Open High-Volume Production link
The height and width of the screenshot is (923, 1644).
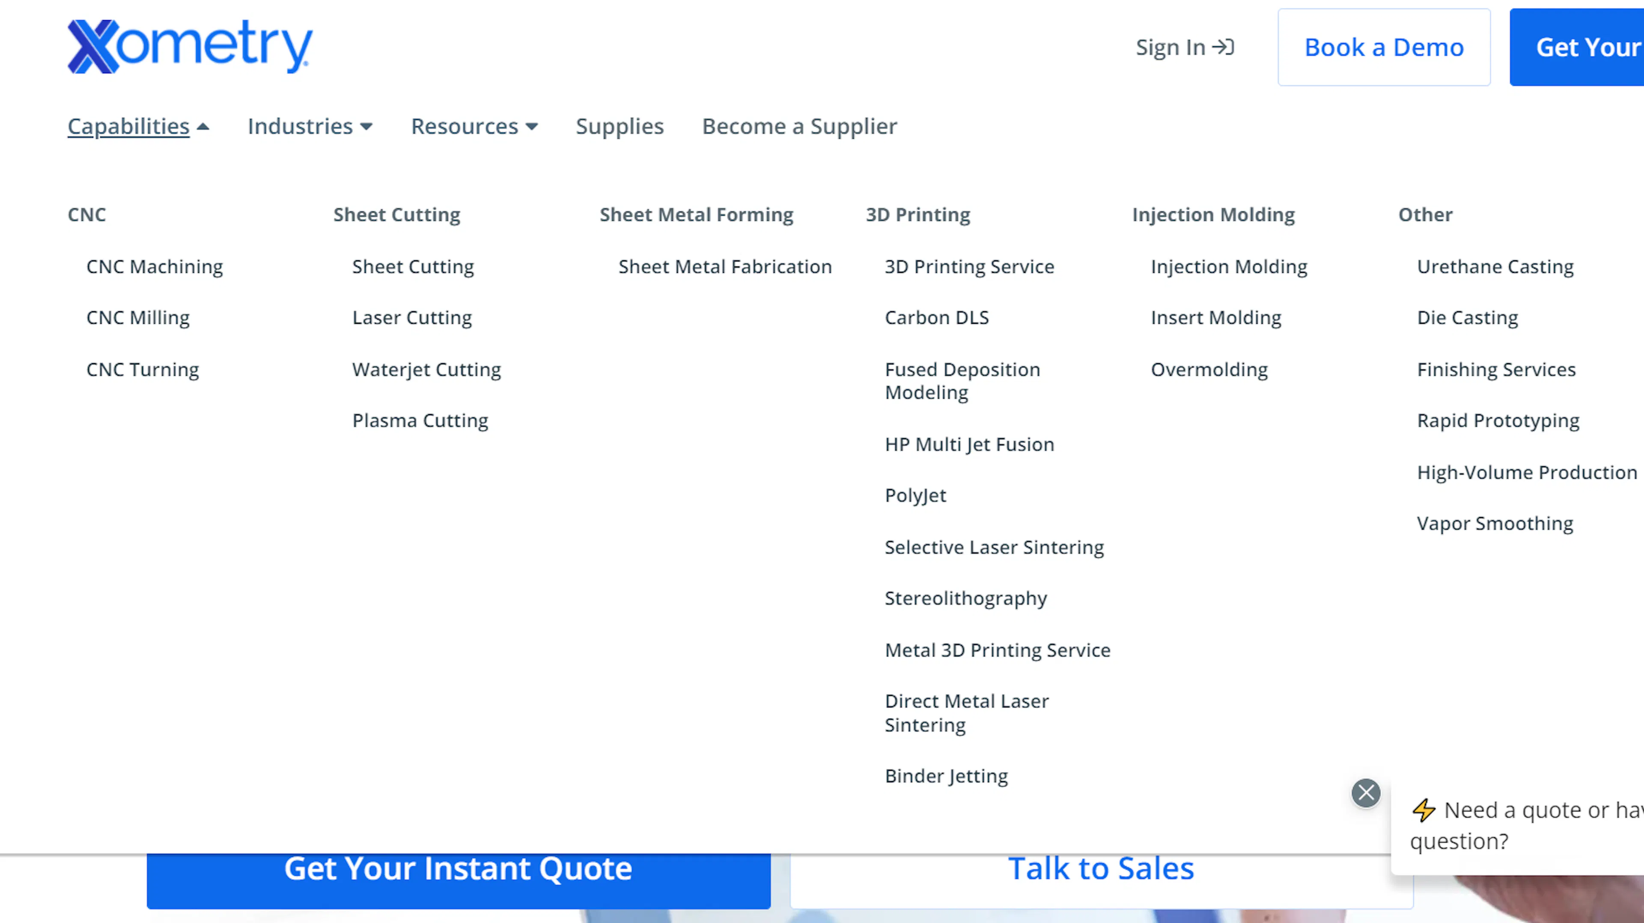click(x=1527, y=472)
